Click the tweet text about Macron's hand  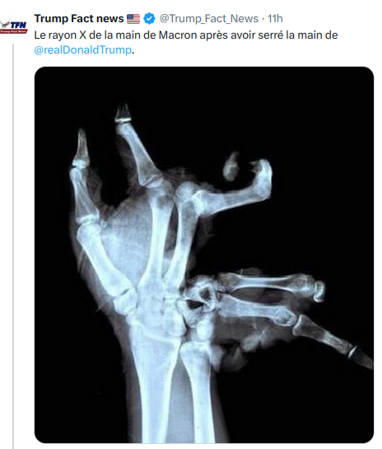click(x=186, y=42)
